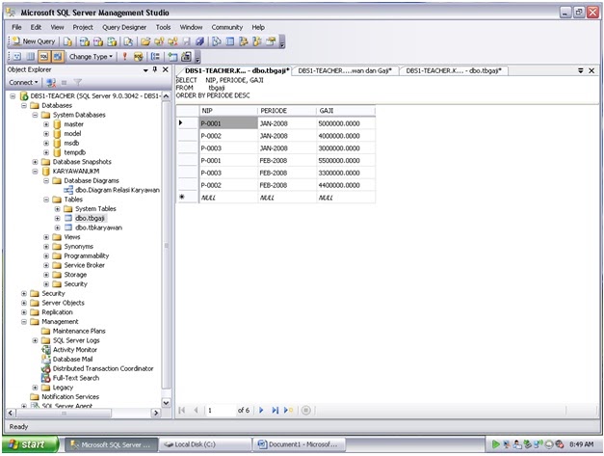Collapse the System Databases folder
Viewport: 604px width, 456px height.
pyautogui.click(x=35, y=115)
